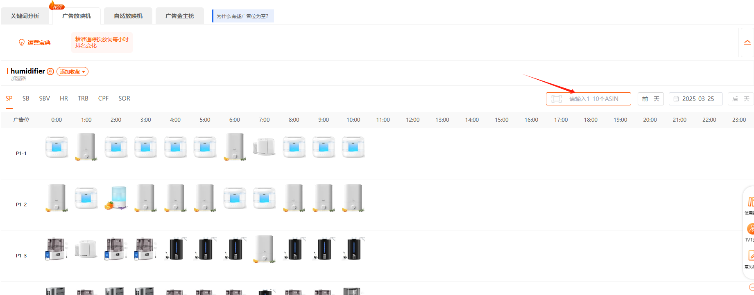Open the usage guide sidebar icon

[x=750, y=203]
